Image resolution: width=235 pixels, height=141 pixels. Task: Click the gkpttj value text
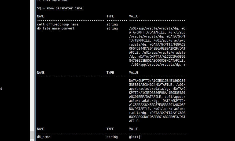point(134,137)
